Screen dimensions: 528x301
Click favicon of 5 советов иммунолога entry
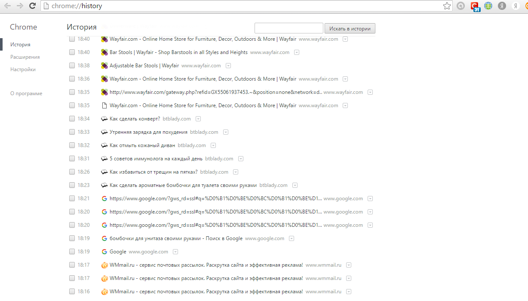click(104, 159)
